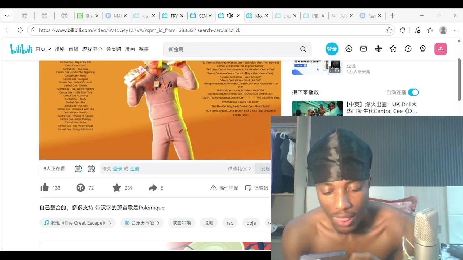Bookmark this page with the address bar star
This screenshot has width=463, height=260.
(389, 30)
